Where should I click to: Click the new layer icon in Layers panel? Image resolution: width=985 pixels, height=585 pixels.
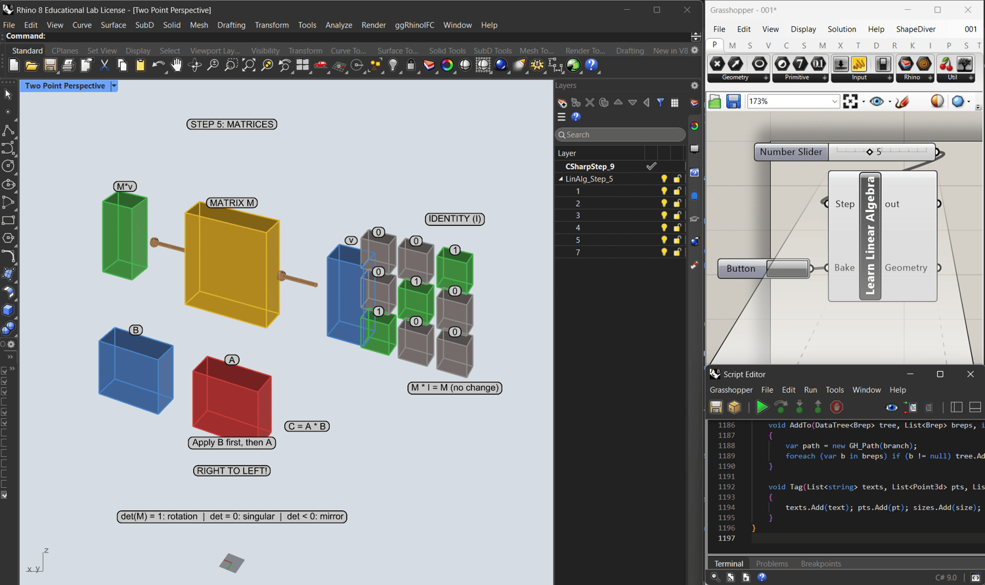(562, 102)
